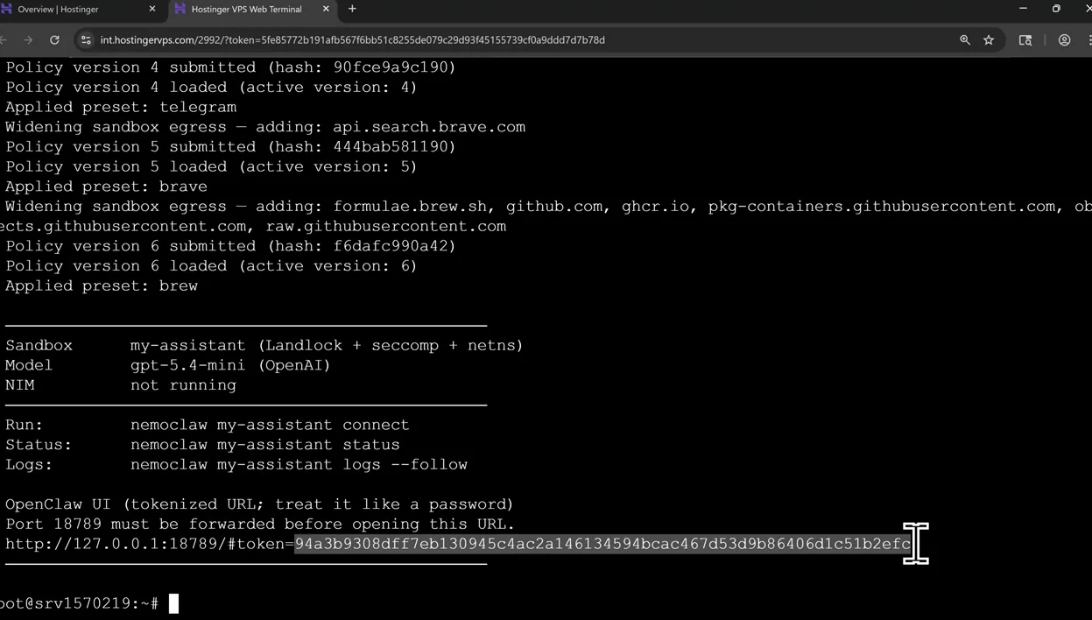Close the Overview | Hostinger tab
Screen dimensions: 1092x620
pyautogui.click(x=151, y=9)
